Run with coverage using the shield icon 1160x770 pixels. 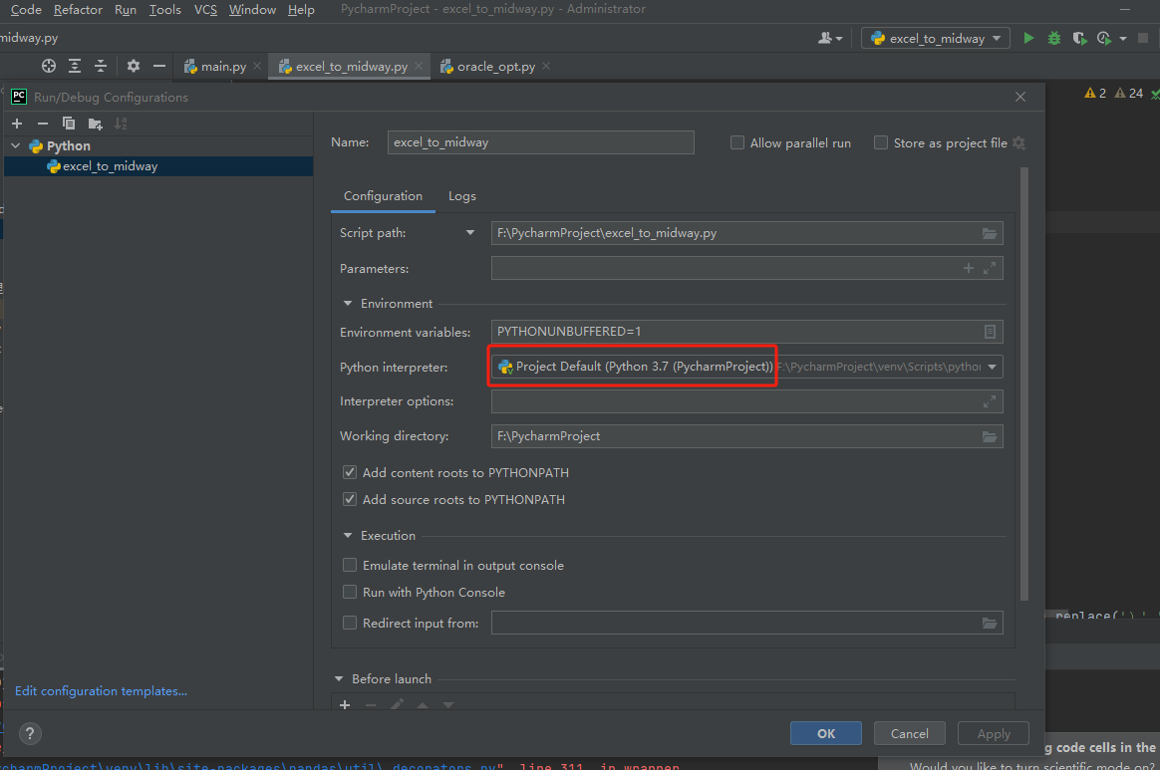(x=1079, y=37)
